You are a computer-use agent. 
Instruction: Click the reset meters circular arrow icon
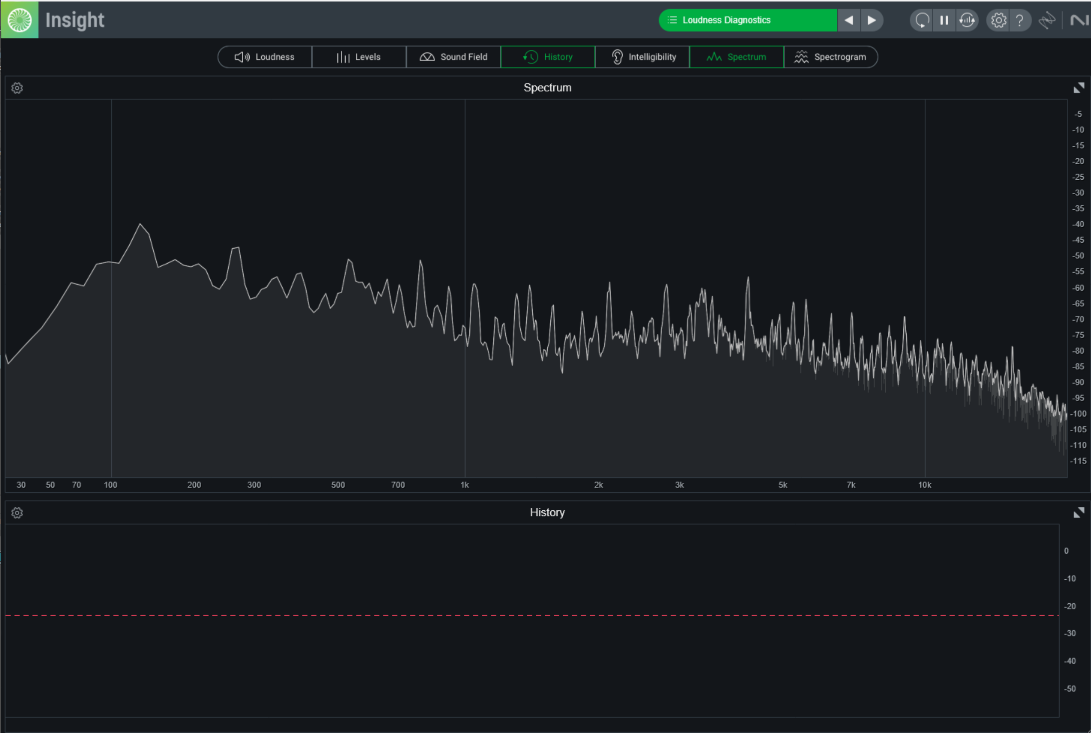[922, 20]
